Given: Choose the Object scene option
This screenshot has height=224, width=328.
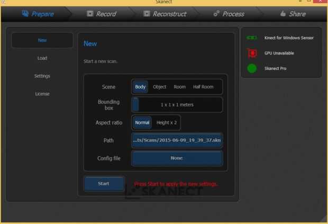Looking at the screenshot, I should pyautogui.click(x=159, y=87).
